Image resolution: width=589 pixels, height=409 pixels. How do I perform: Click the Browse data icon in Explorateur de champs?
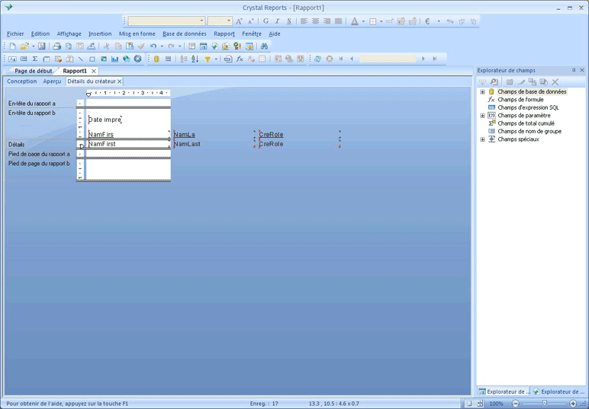[x=494, y=81]
